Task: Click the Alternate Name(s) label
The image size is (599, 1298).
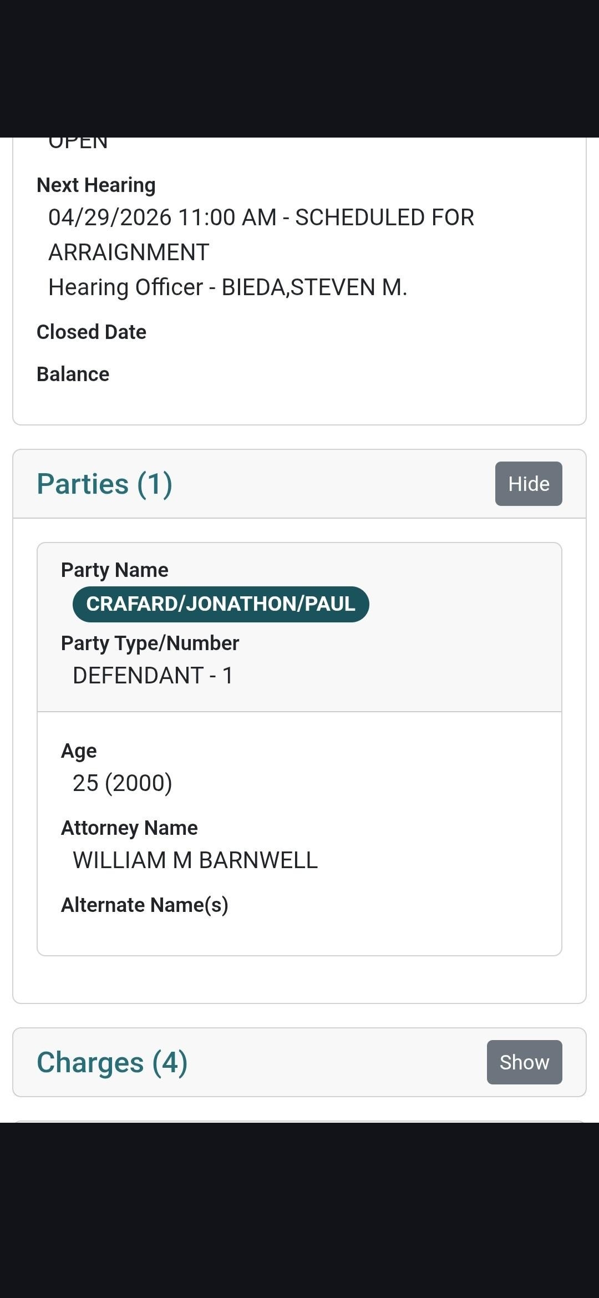Action: (x=145, y=905)
